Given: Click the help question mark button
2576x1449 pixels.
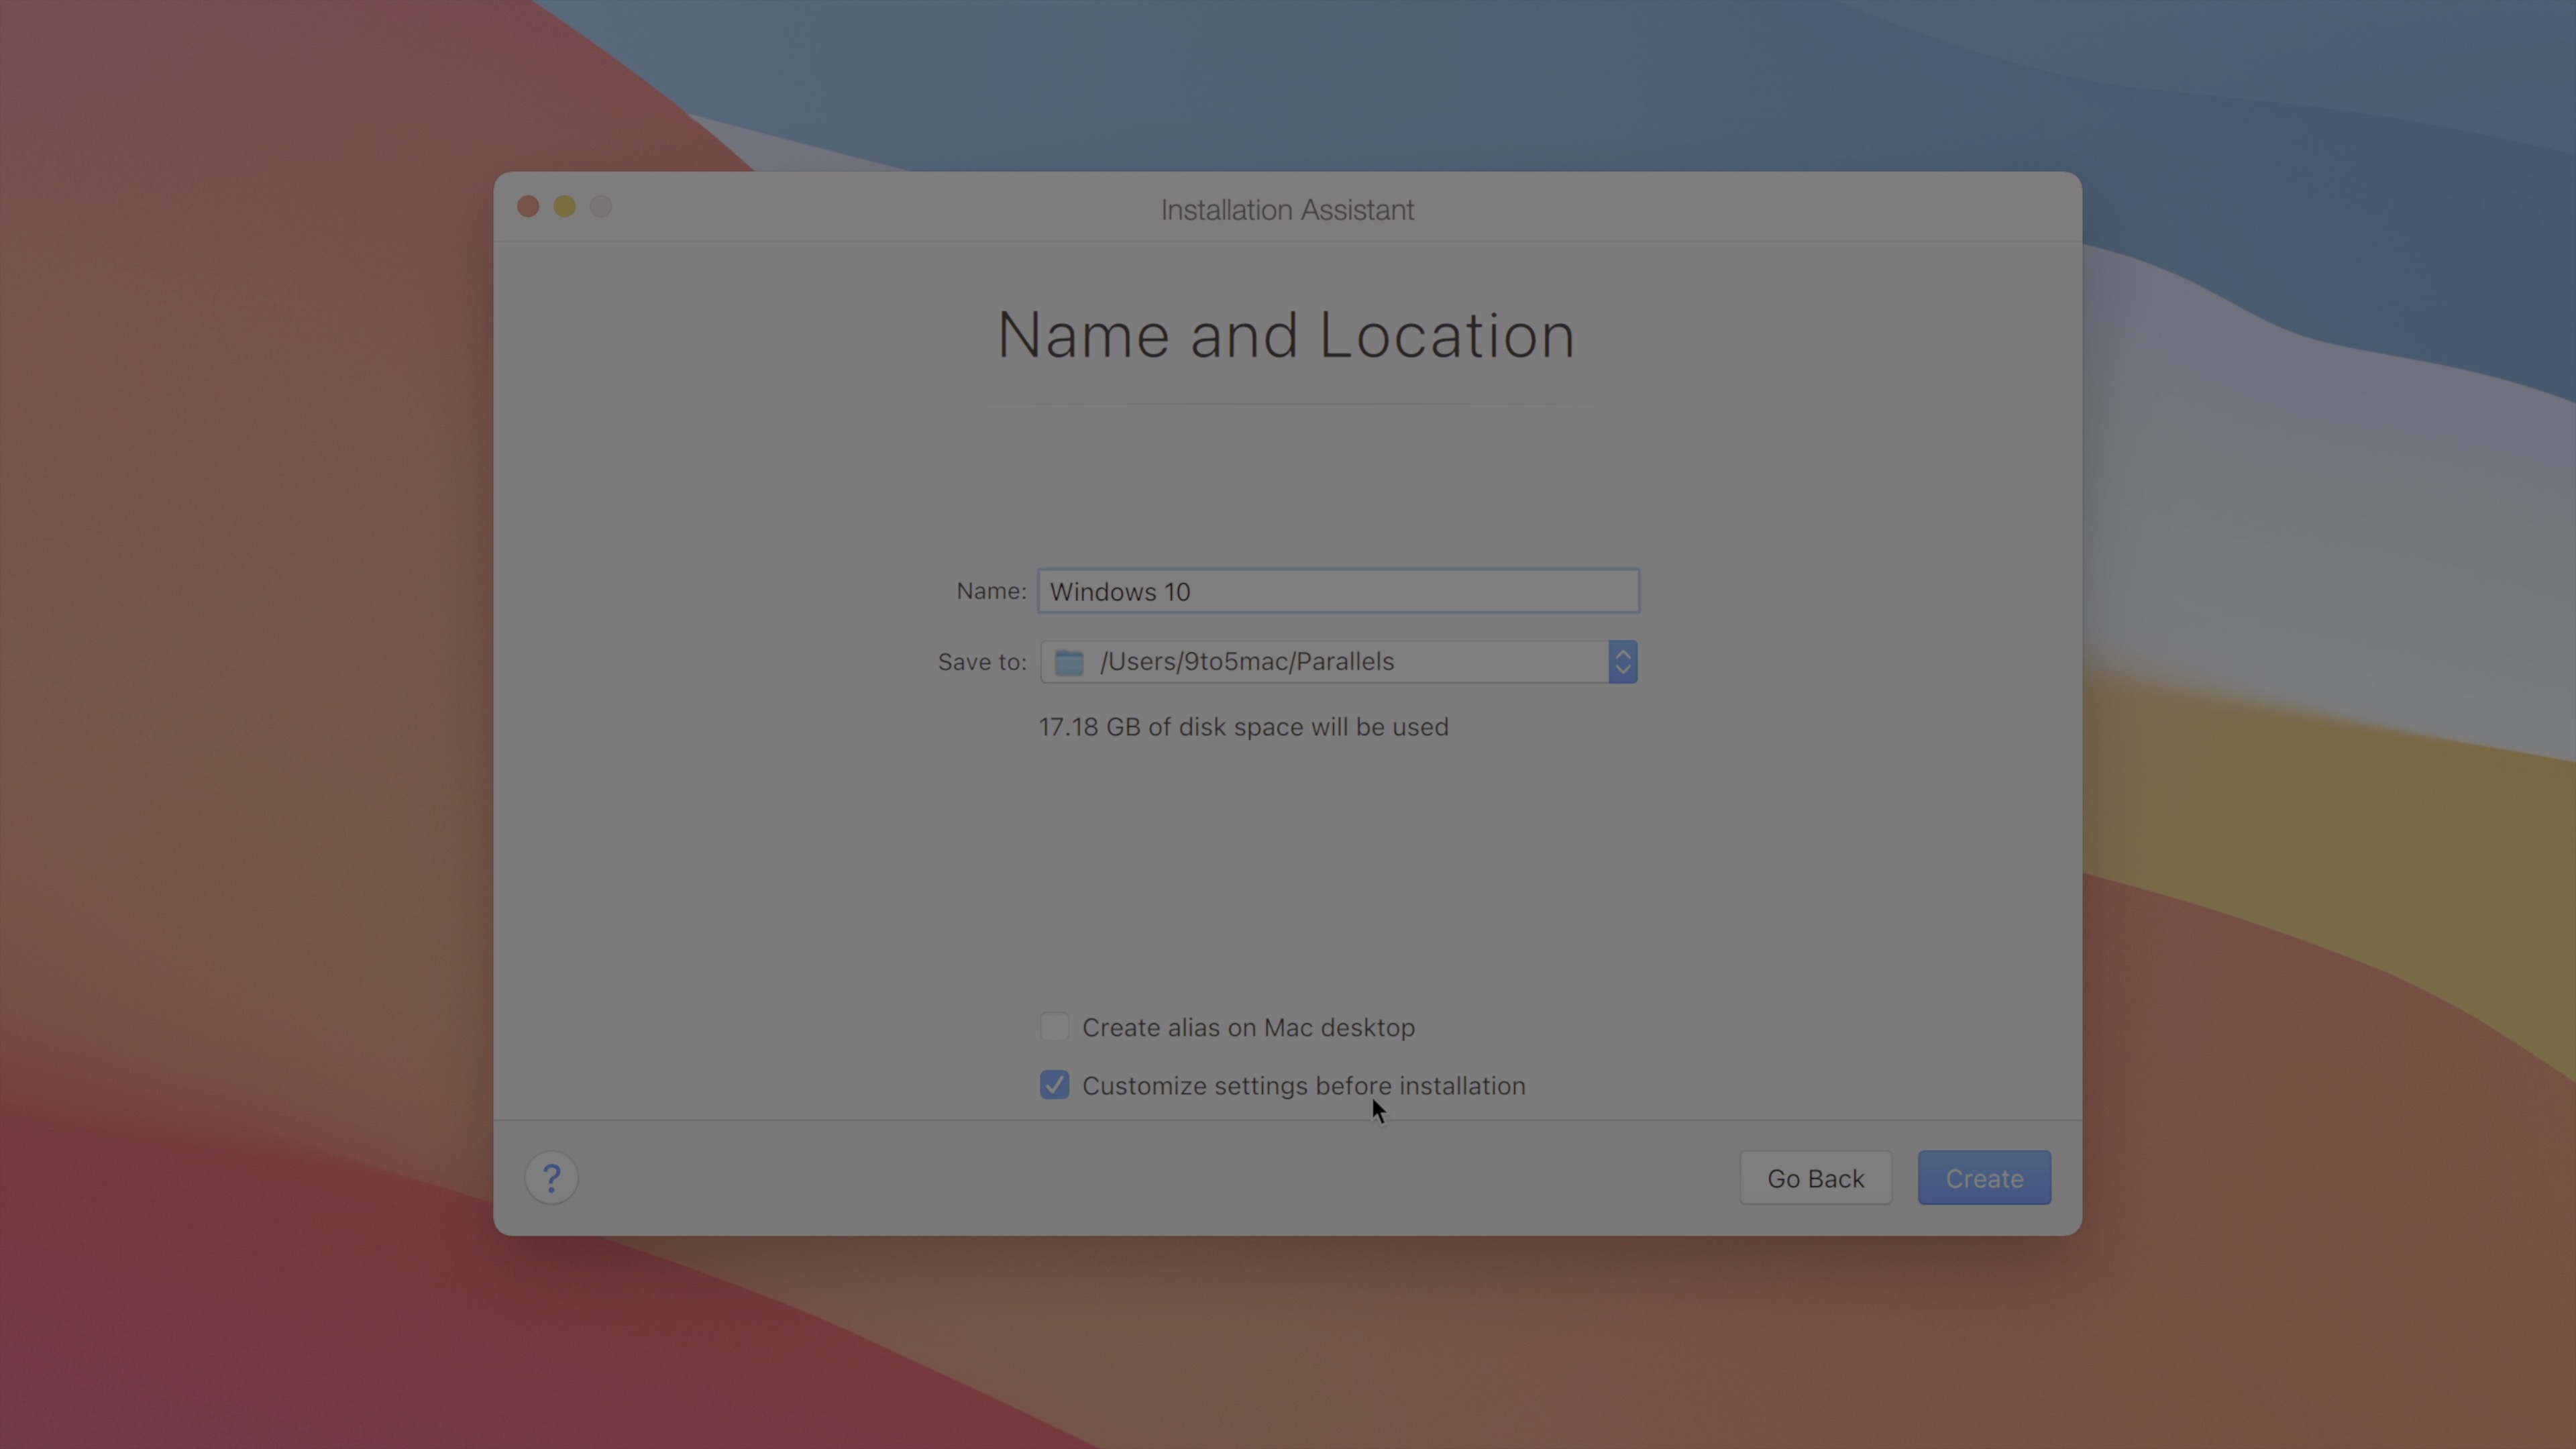Looking at the screenshot, I should (551, 1178).
